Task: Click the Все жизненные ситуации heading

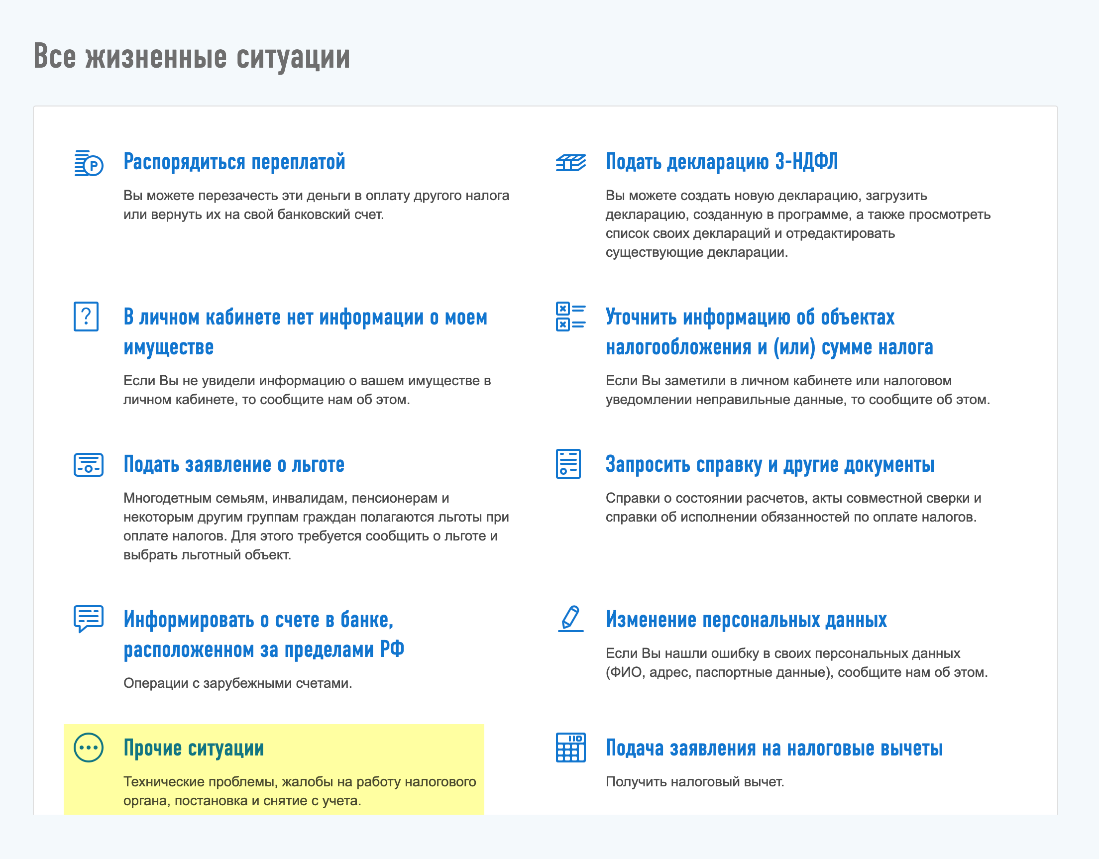Action: [x=192, y=56]
